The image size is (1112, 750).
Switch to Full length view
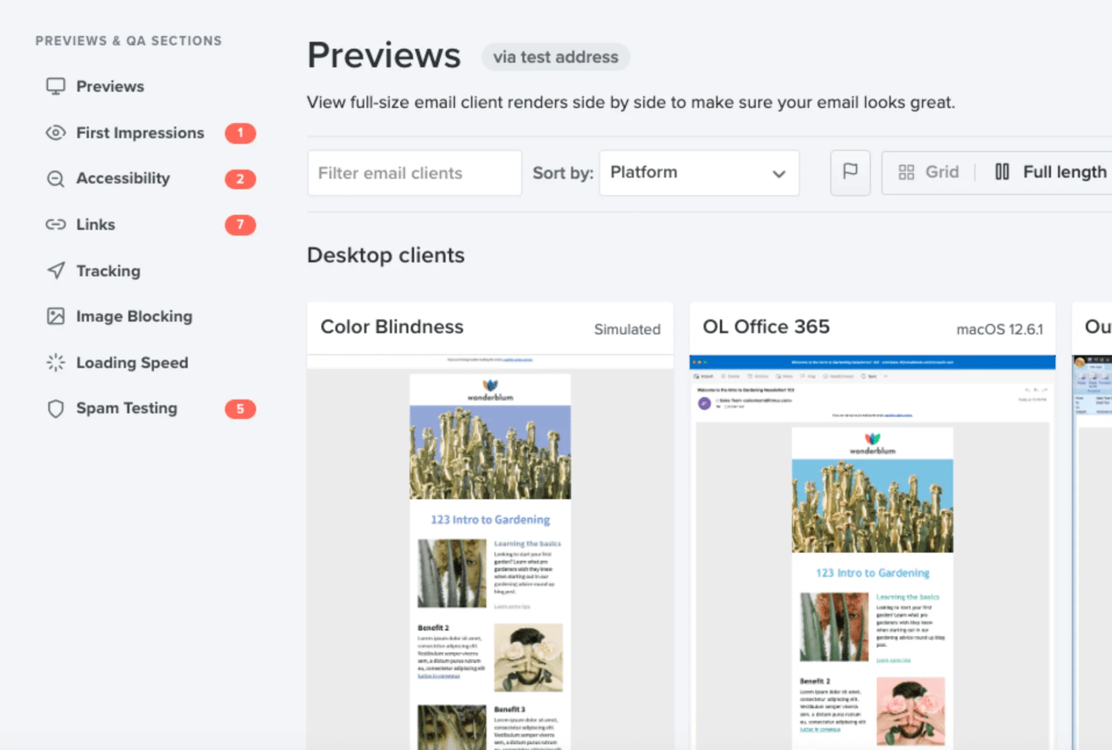(1050, 172)
